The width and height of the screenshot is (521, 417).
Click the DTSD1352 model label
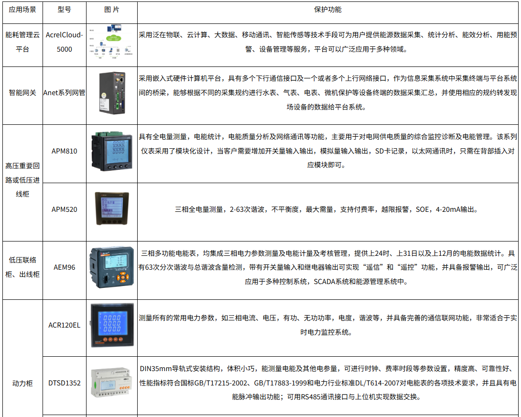(x=64, y=383)
